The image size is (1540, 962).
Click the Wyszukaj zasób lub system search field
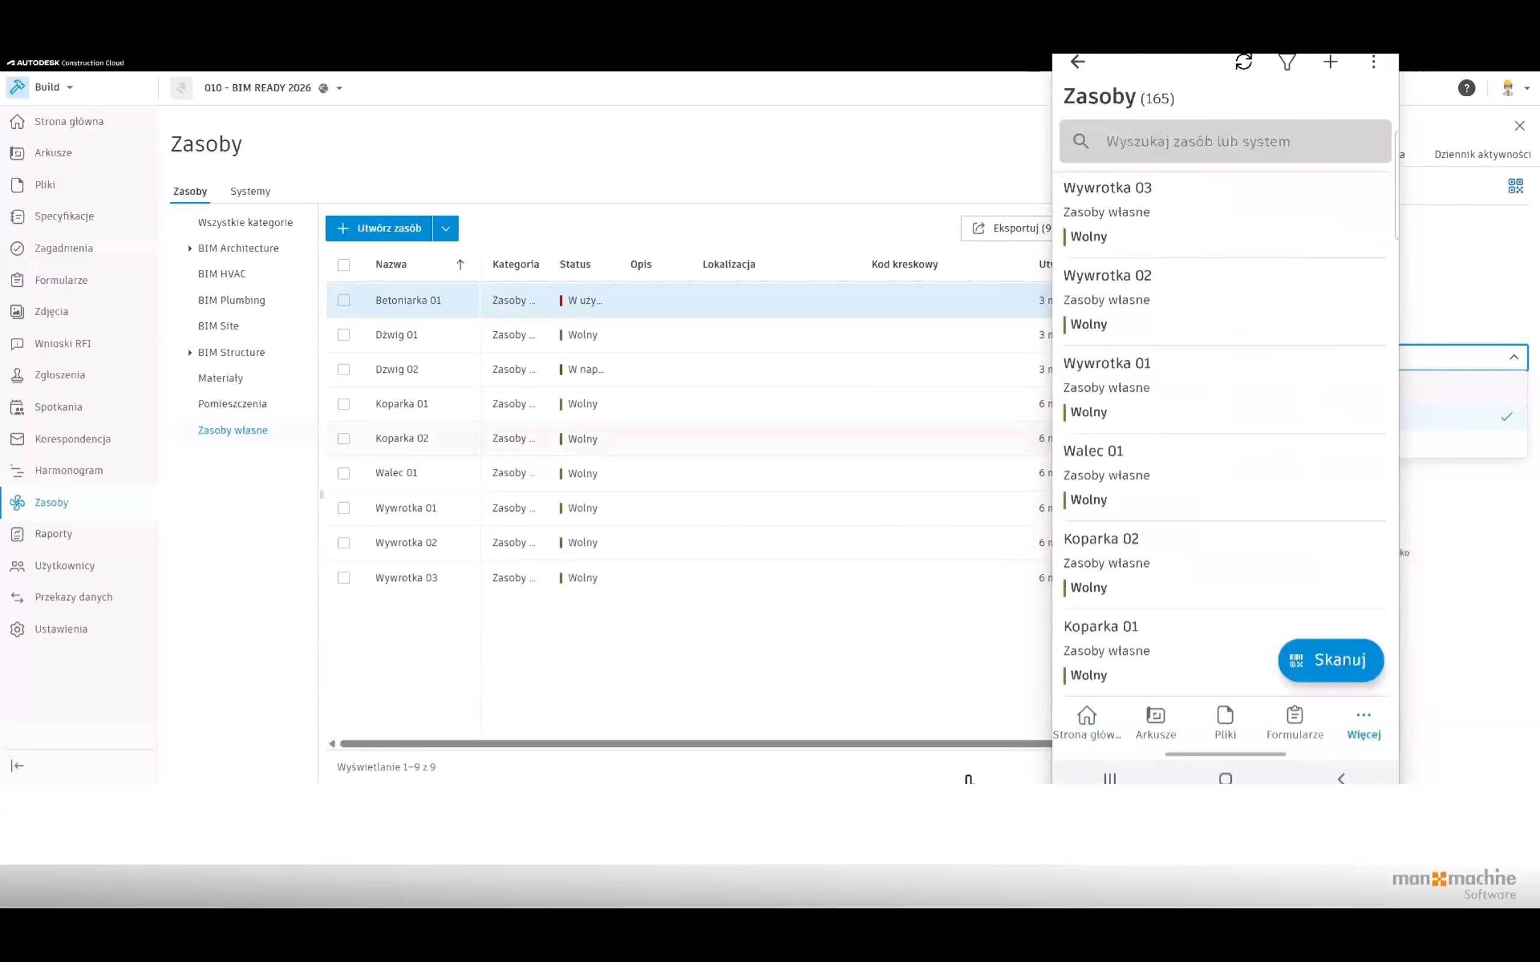(1225, 141)
